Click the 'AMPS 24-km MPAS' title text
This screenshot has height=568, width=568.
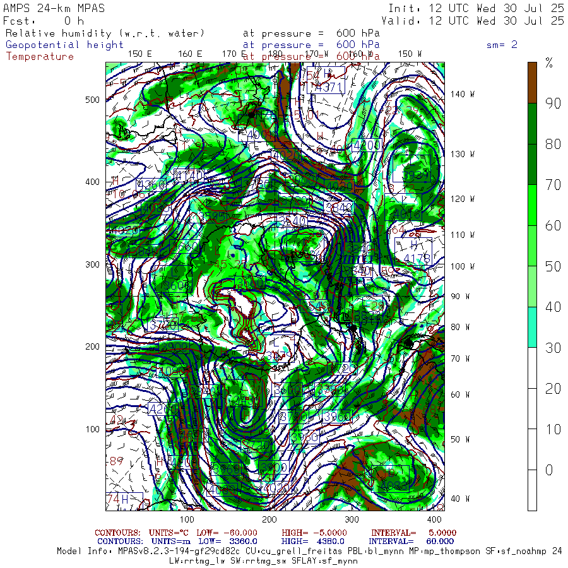pyautogui.click(x=54, y=8)
